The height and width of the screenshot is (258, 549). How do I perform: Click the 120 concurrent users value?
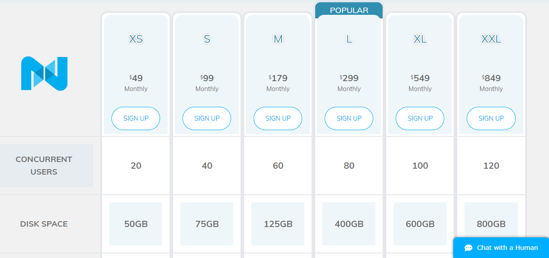pyautogui.click(x=491, y=166)
